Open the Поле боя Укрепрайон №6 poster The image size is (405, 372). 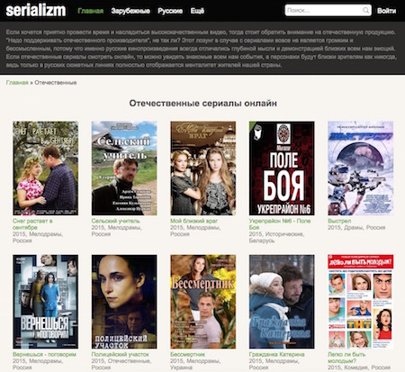[282, 168]
